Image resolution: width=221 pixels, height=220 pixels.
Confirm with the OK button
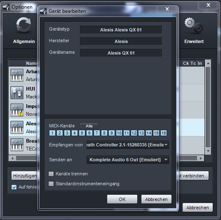(122, 199)
